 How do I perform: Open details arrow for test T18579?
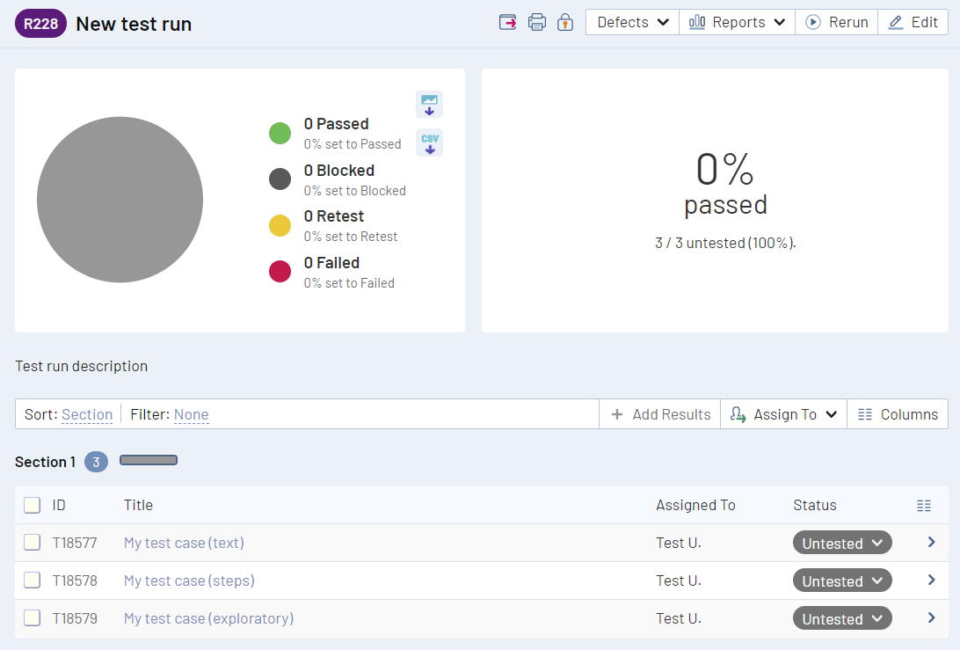[931, 618]
